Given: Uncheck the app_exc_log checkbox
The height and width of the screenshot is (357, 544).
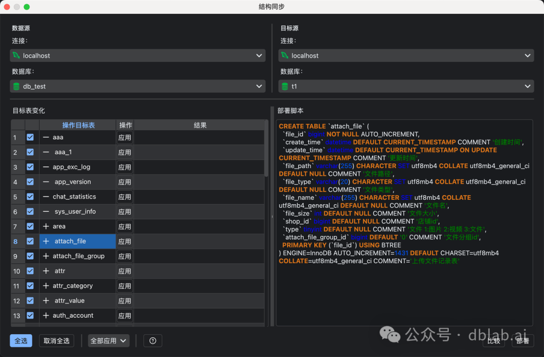Looking at the screenshot, I should tap(30, 167).
